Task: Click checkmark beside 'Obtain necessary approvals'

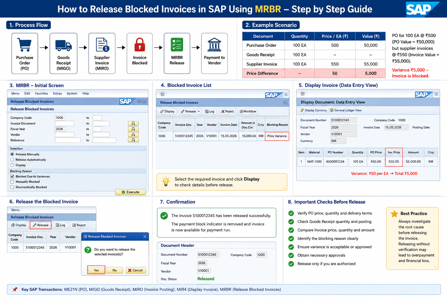Action: pos(291,255)
